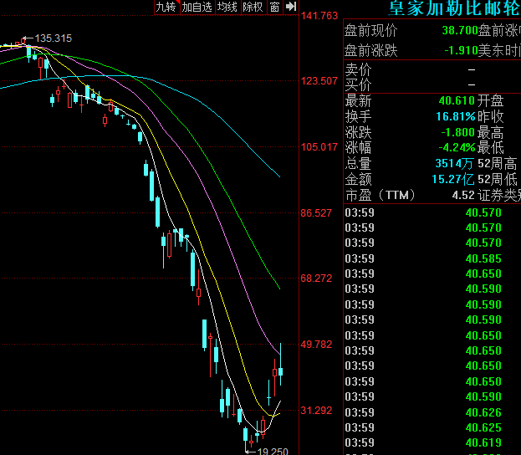Click the 市盈 (TTM) value 4.52

[463, 195]
